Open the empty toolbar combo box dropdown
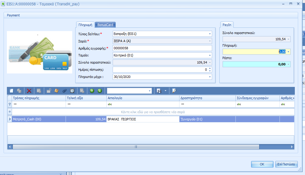This screenshot has width=305, height=175. tap(150, 91)
